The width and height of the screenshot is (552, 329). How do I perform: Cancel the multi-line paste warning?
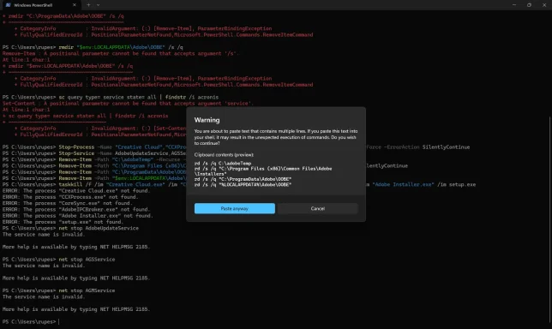click(x=317, y=208)
